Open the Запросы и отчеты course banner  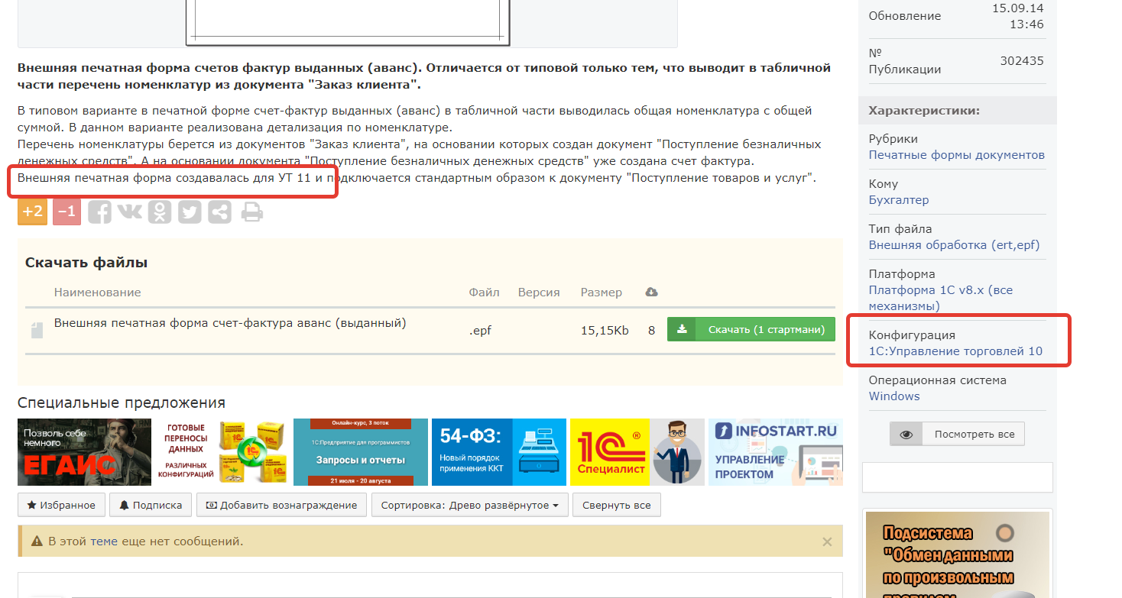click(x=361, y=452)
